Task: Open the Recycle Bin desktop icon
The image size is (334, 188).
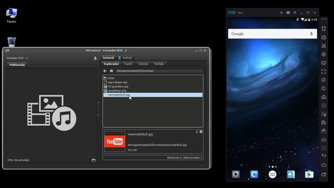Action: click(x=11, y=42)
